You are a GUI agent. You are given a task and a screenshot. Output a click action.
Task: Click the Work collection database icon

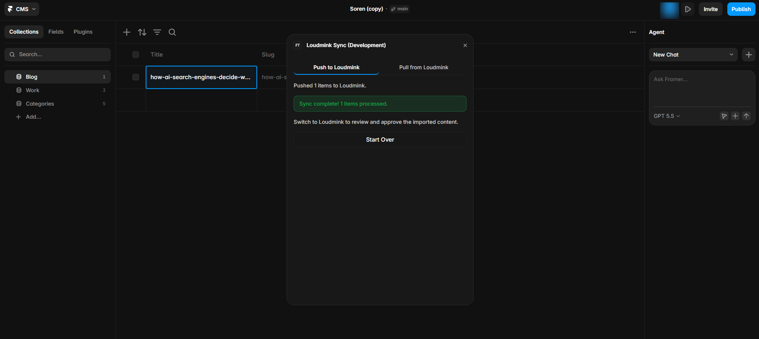[19, 90]
